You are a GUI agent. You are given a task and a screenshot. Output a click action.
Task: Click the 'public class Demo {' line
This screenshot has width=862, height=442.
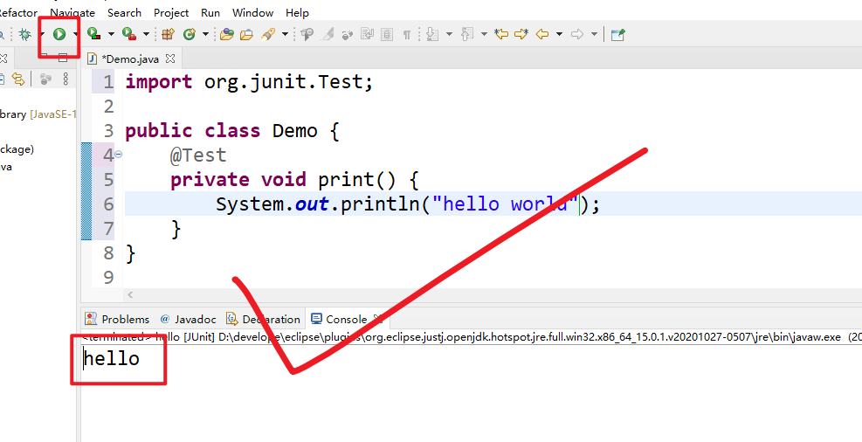232,131
